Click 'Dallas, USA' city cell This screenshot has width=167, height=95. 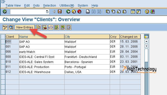pyautogui.click(x=87, y=72)
